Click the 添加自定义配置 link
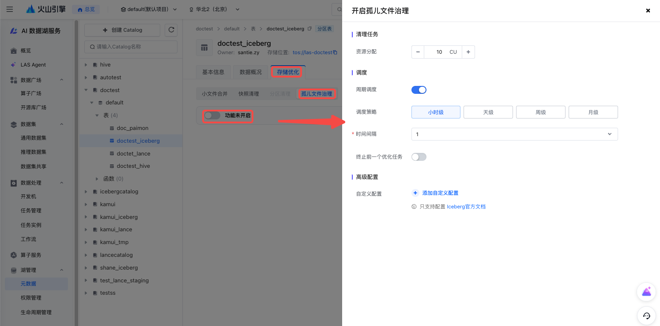This screenshot has height=326, width=660. click(x=440, y=193)
